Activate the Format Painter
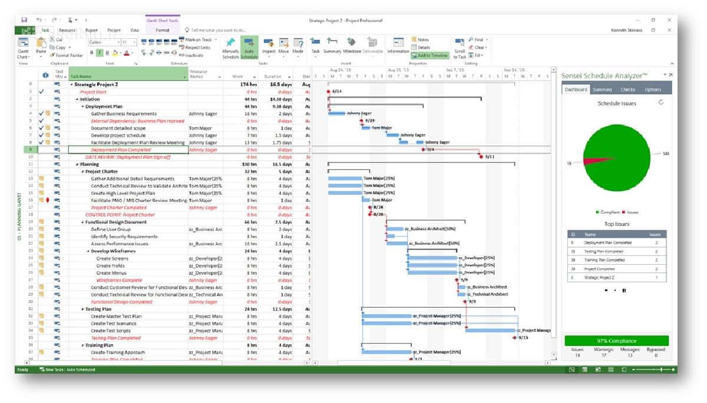This screenshot has height=403, width=707. point(66,55)
